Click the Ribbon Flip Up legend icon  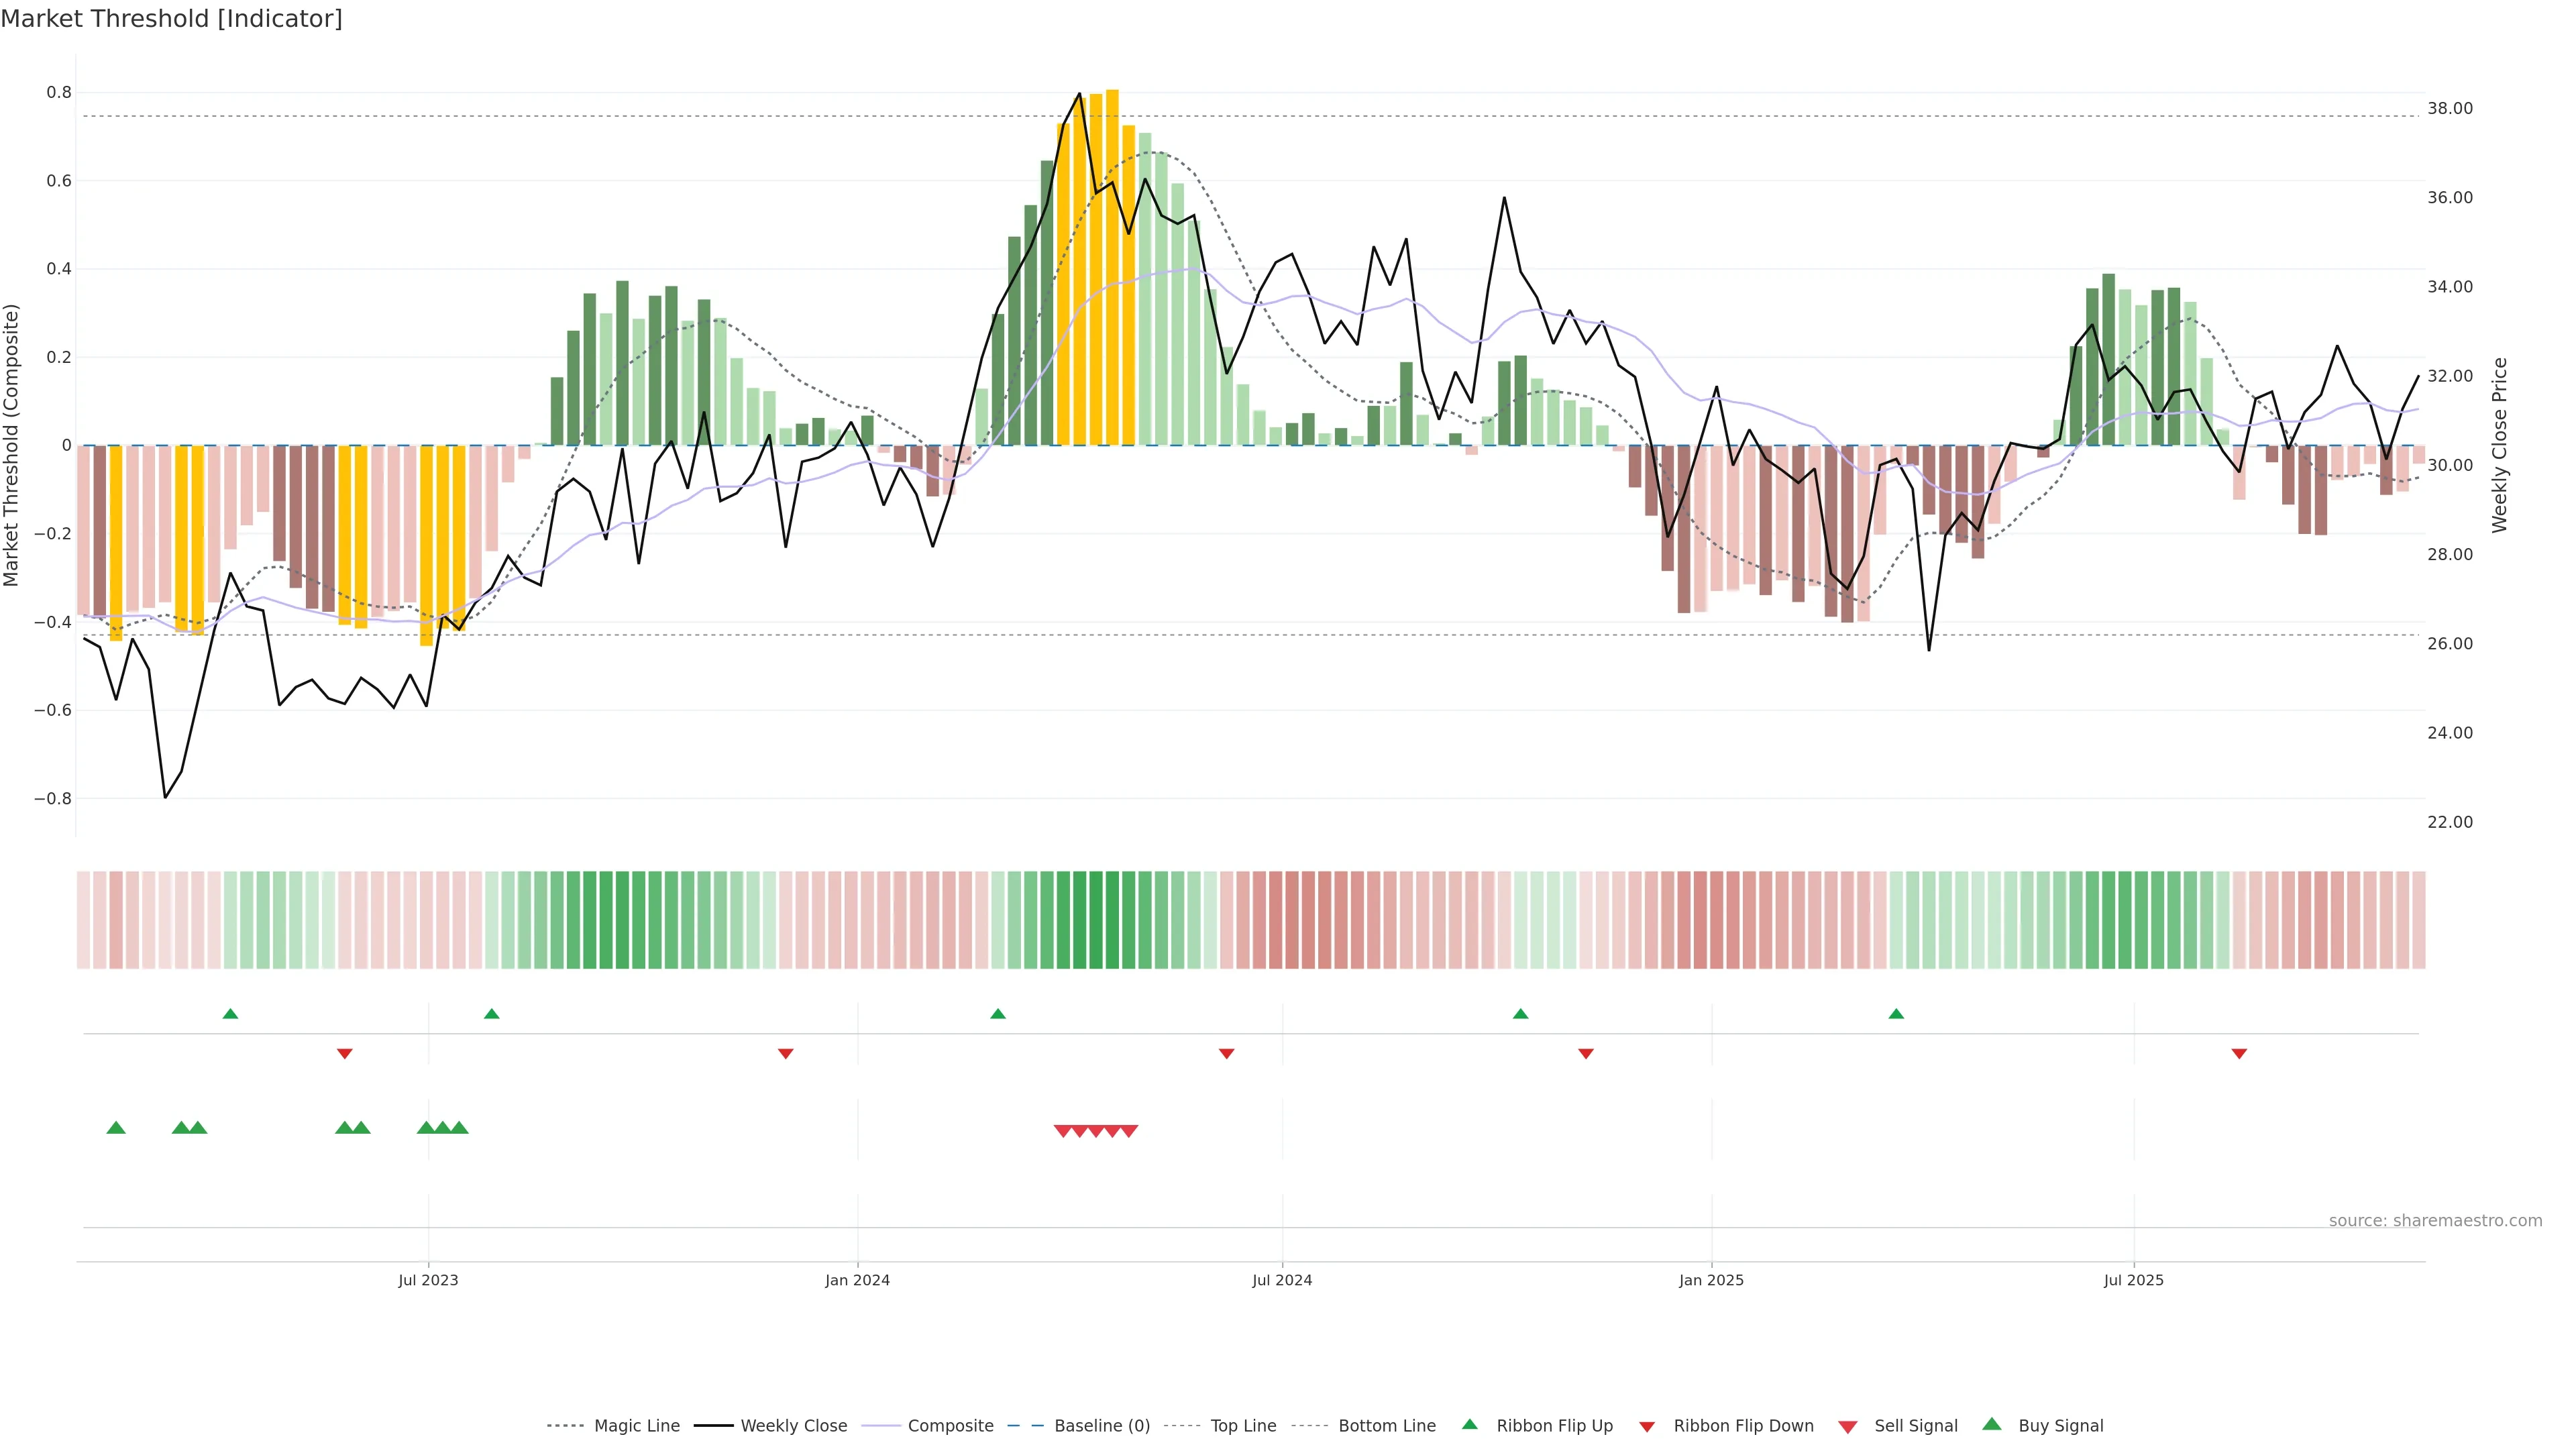pyautogui.click(x=1469, y=1424)
